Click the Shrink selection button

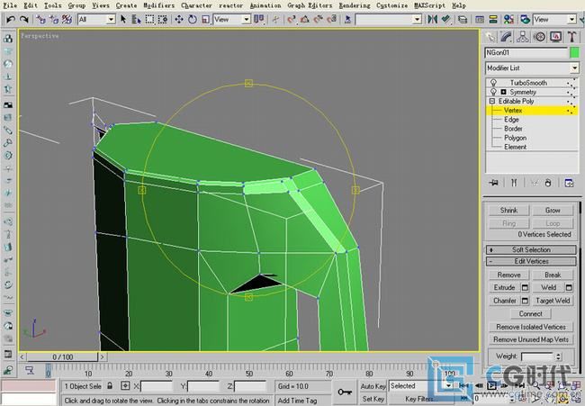tap(508, 210)
